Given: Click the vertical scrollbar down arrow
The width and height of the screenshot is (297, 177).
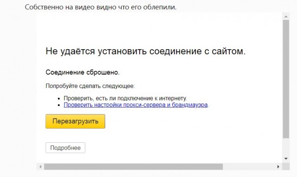Looking at the screenshot, I should tap(286, 158).
